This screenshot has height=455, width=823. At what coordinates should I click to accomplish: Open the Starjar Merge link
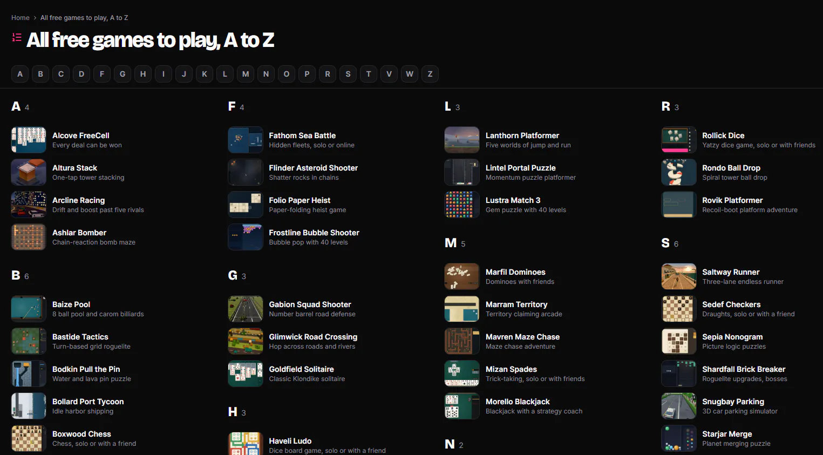pyautogui.click(x=727, y=434)
